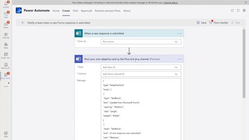This screenshot has height=140, width=249.
Task: Click the '"spacing": "Medium"' line
Action: 114,107
